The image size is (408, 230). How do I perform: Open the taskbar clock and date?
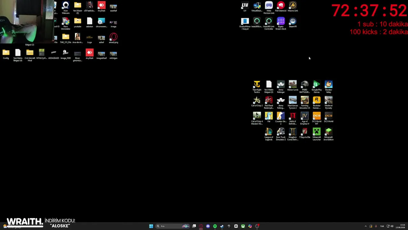click(x=400, y=226)
